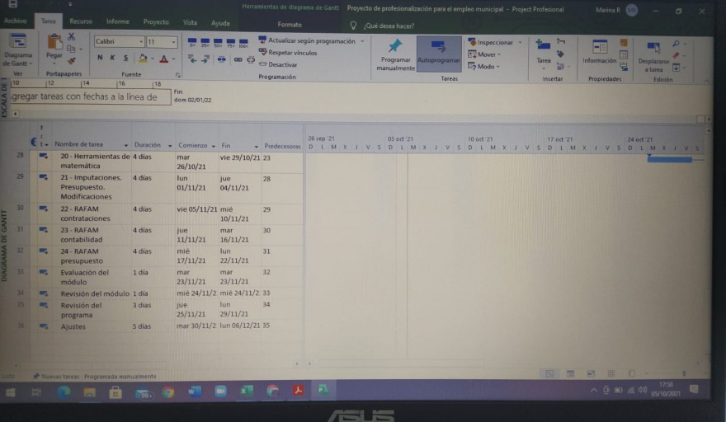Click the Programar manualmente pin icon
Image resolution: width=726 pixels, height=422 pixels.
coord(395,47)
